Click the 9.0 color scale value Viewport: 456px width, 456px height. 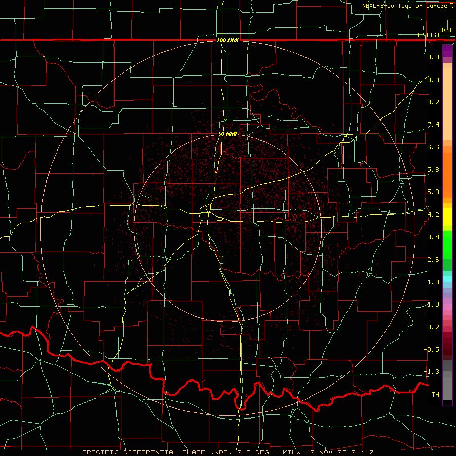pyautogui.click(x=433, y=80)
